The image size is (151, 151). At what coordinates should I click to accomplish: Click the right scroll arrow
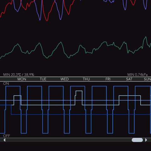146,140
